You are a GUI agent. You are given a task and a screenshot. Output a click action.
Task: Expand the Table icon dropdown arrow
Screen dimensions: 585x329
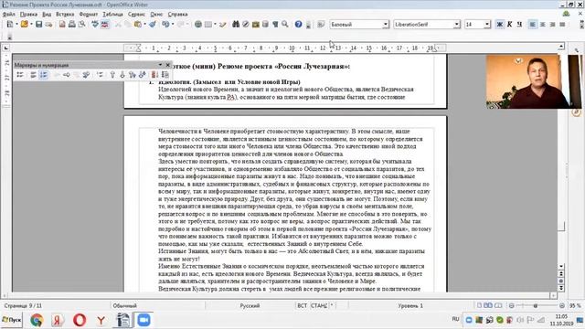(215, 25)
